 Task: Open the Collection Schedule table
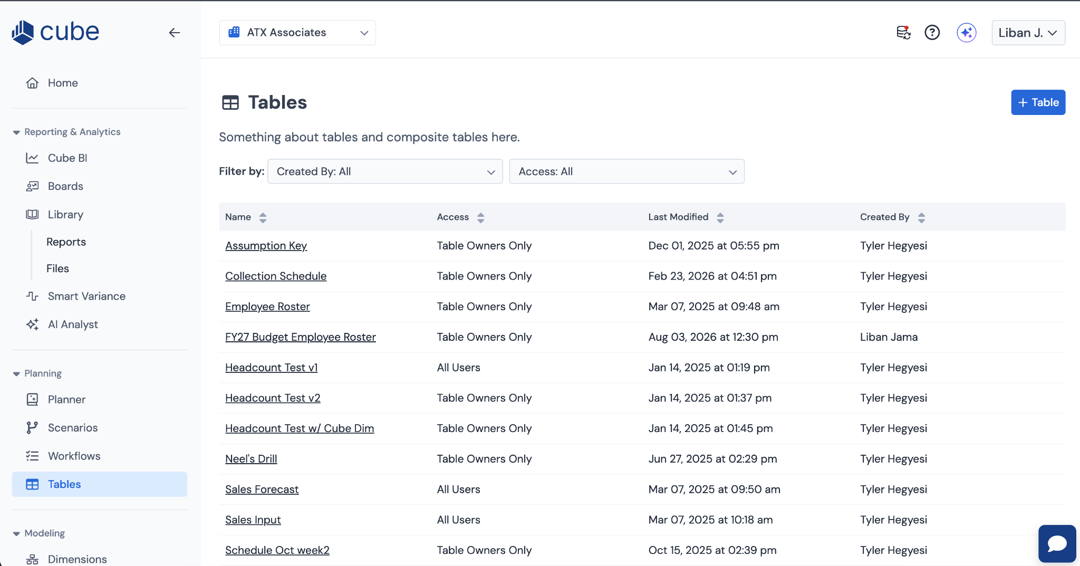pyautogui.click(x=276, y=276)
